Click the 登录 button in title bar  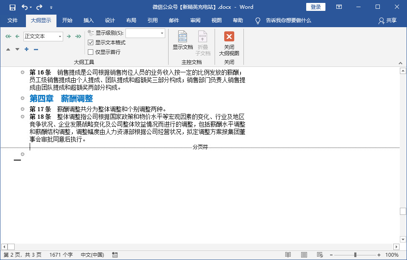[x=315, y=7]
